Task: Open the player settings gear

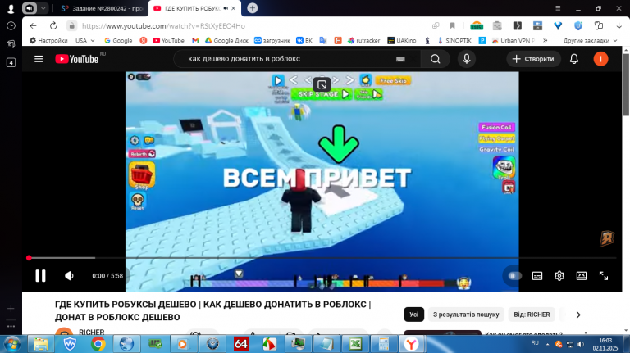Action: click(559, 275)
